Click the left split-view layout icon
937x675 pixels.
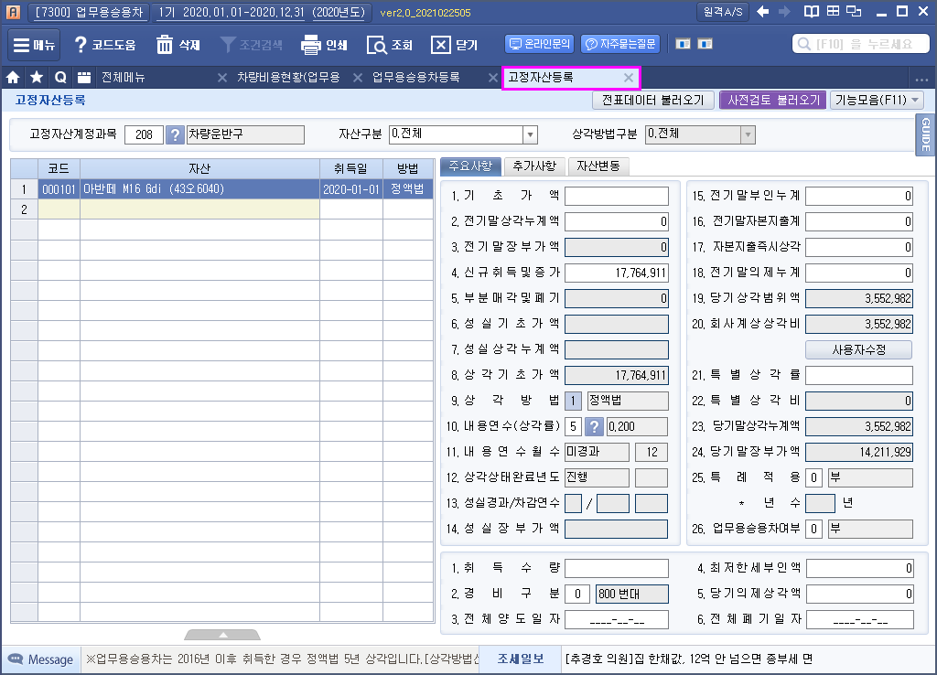pos(683,44)
